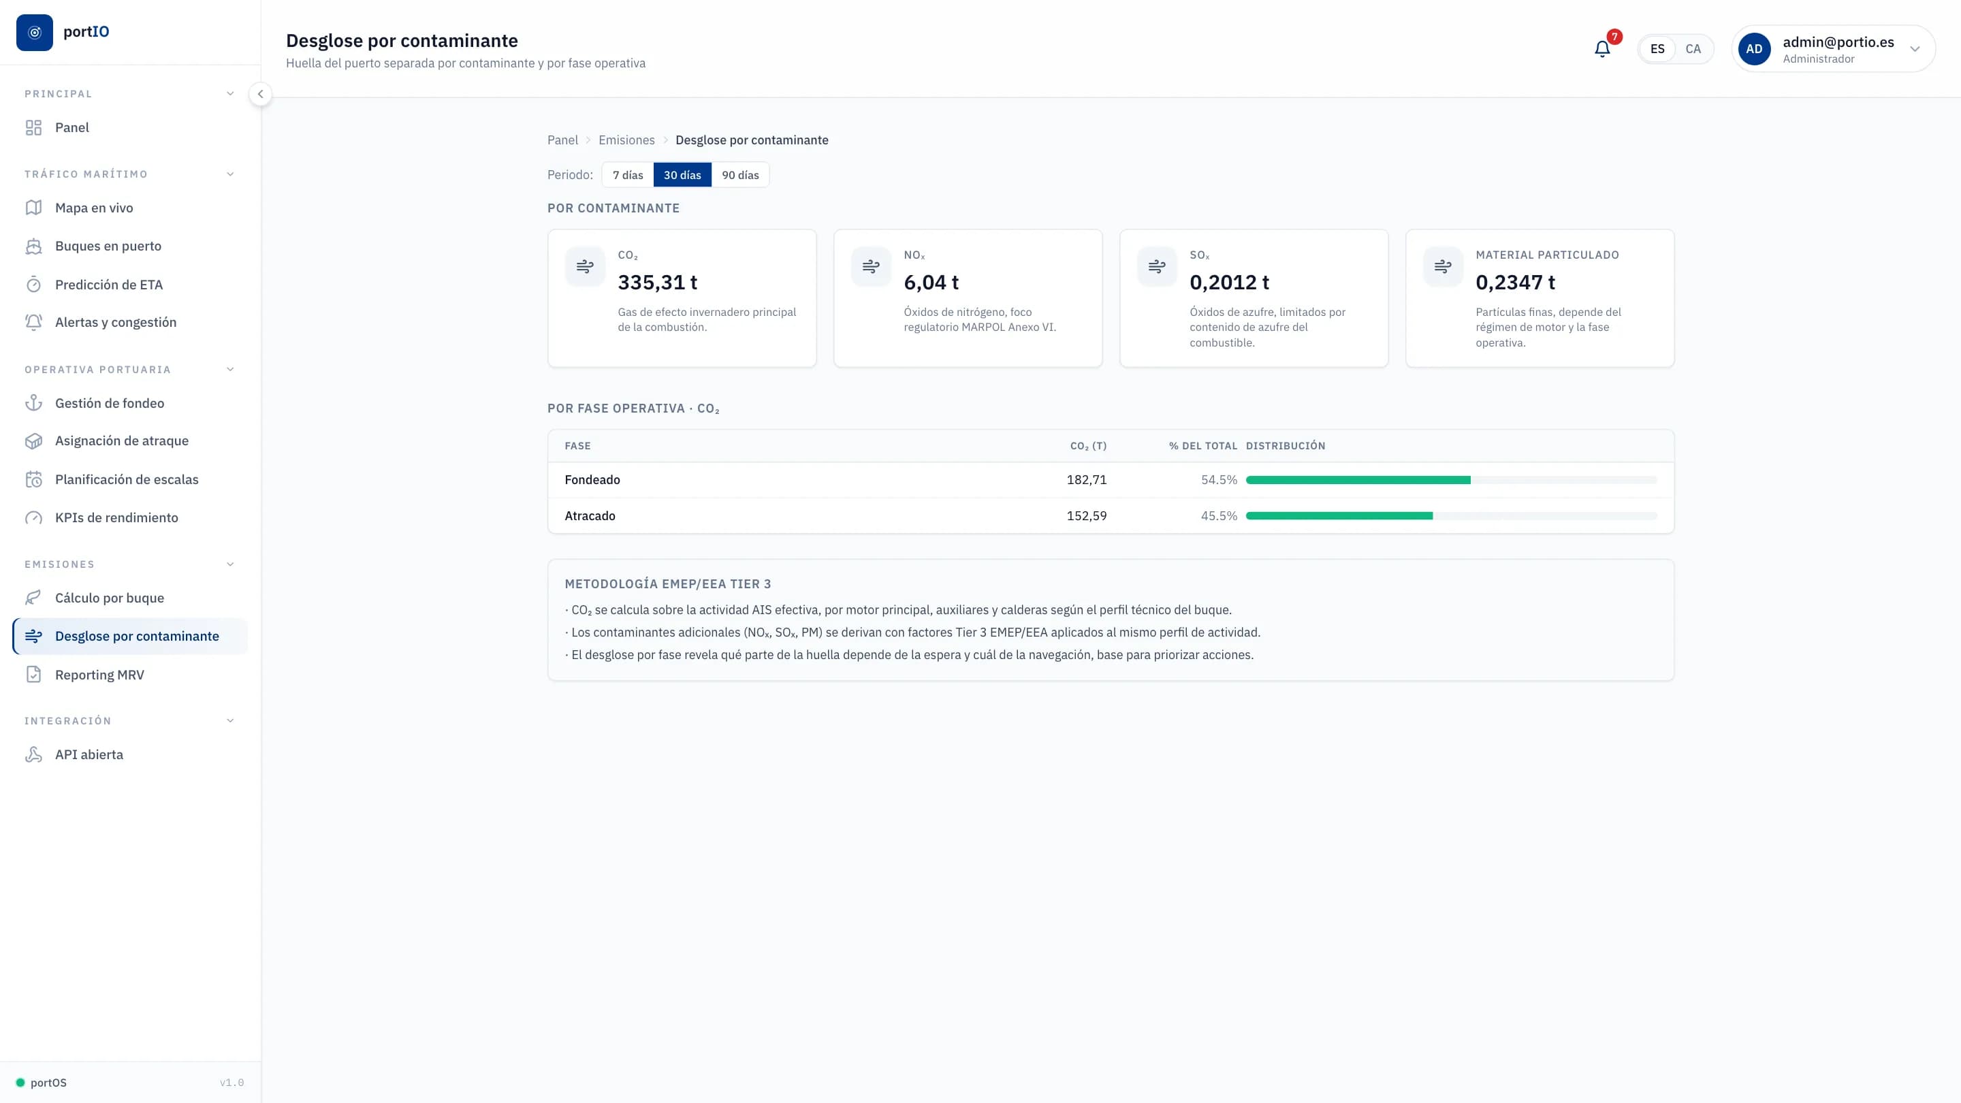This screenshot has height=1103, width=1961.
Task: Click the Atracado distribution bar
Action: [1451, 516]
